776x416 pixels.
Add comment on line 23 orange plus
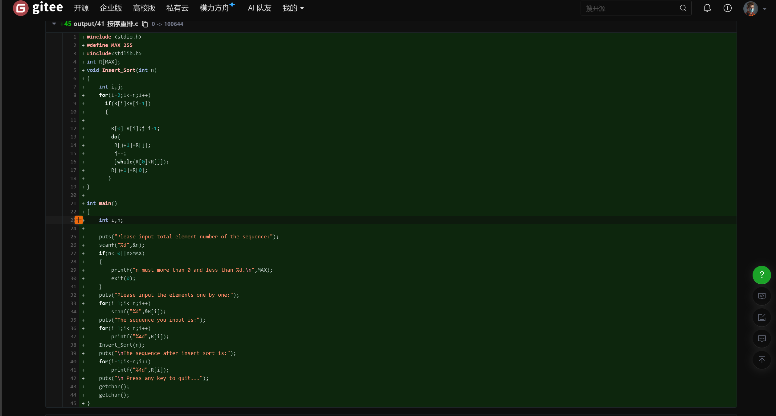79,220
